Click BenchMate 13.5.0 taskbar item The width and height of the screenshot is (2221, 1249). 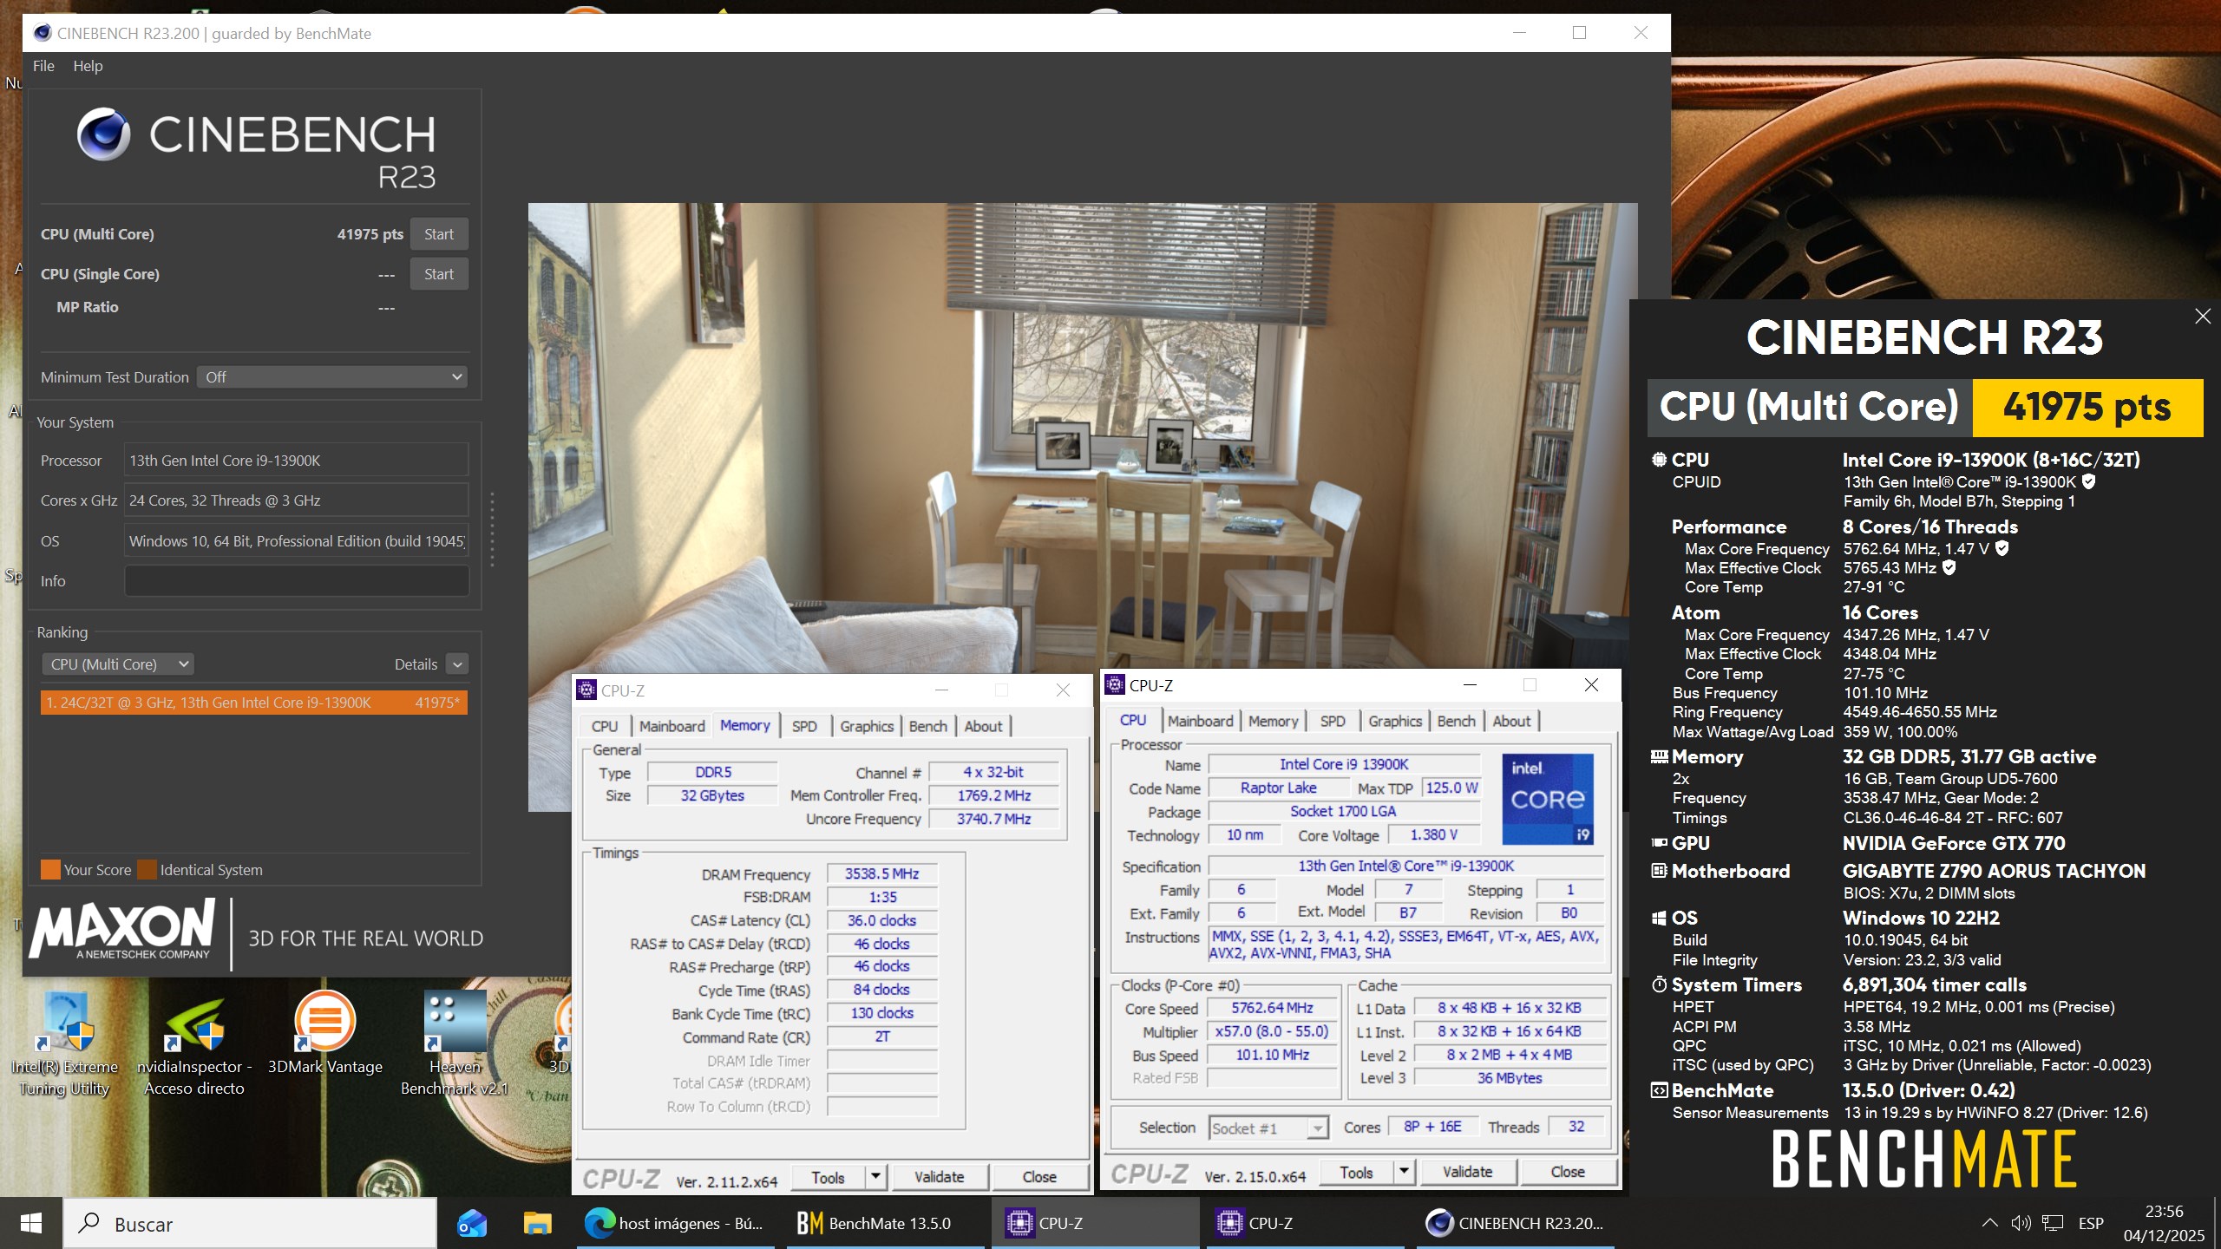tap(875, 1223)
